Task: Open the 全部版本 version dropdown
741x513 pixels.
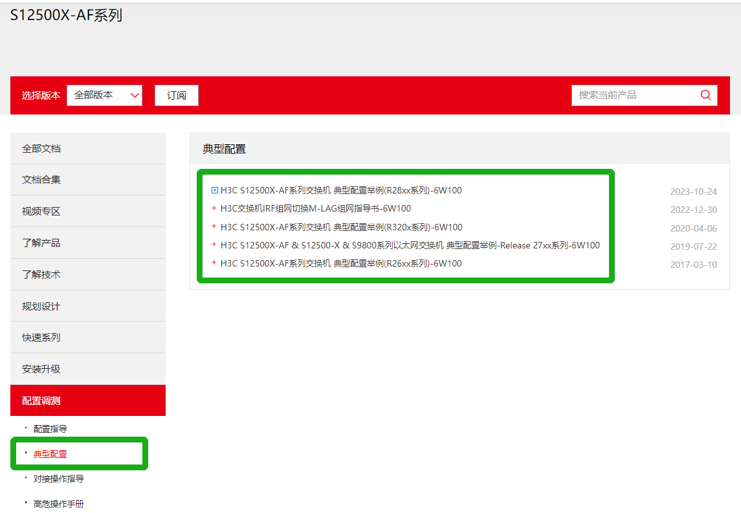Action: point(104,96)
